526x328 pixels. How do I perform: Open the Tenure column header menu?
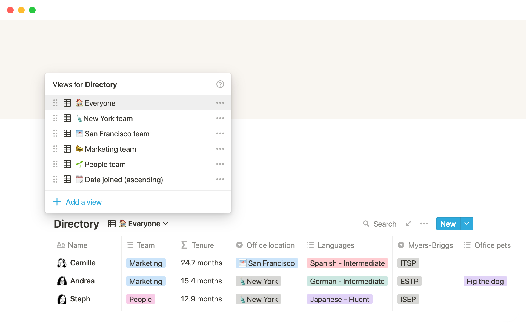203,245
